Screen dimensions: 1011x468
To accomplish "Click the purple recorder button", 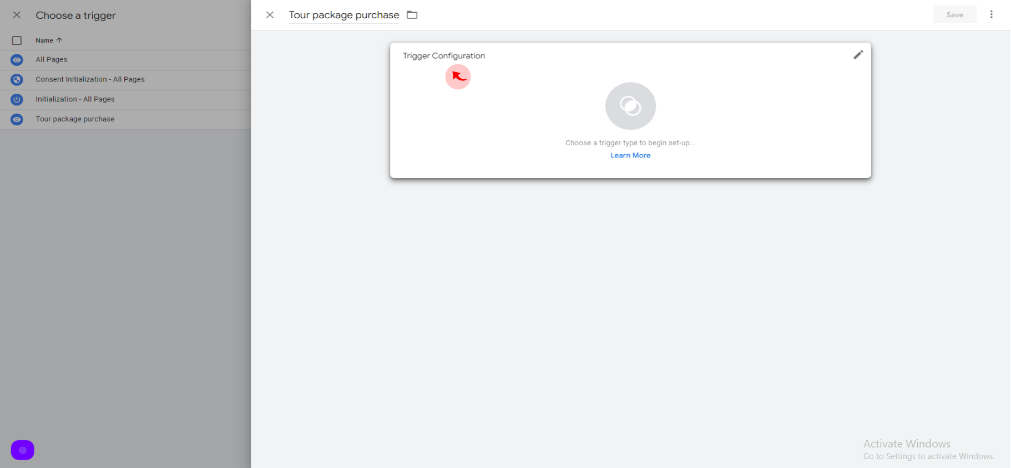I will click(x=23, y=450).
